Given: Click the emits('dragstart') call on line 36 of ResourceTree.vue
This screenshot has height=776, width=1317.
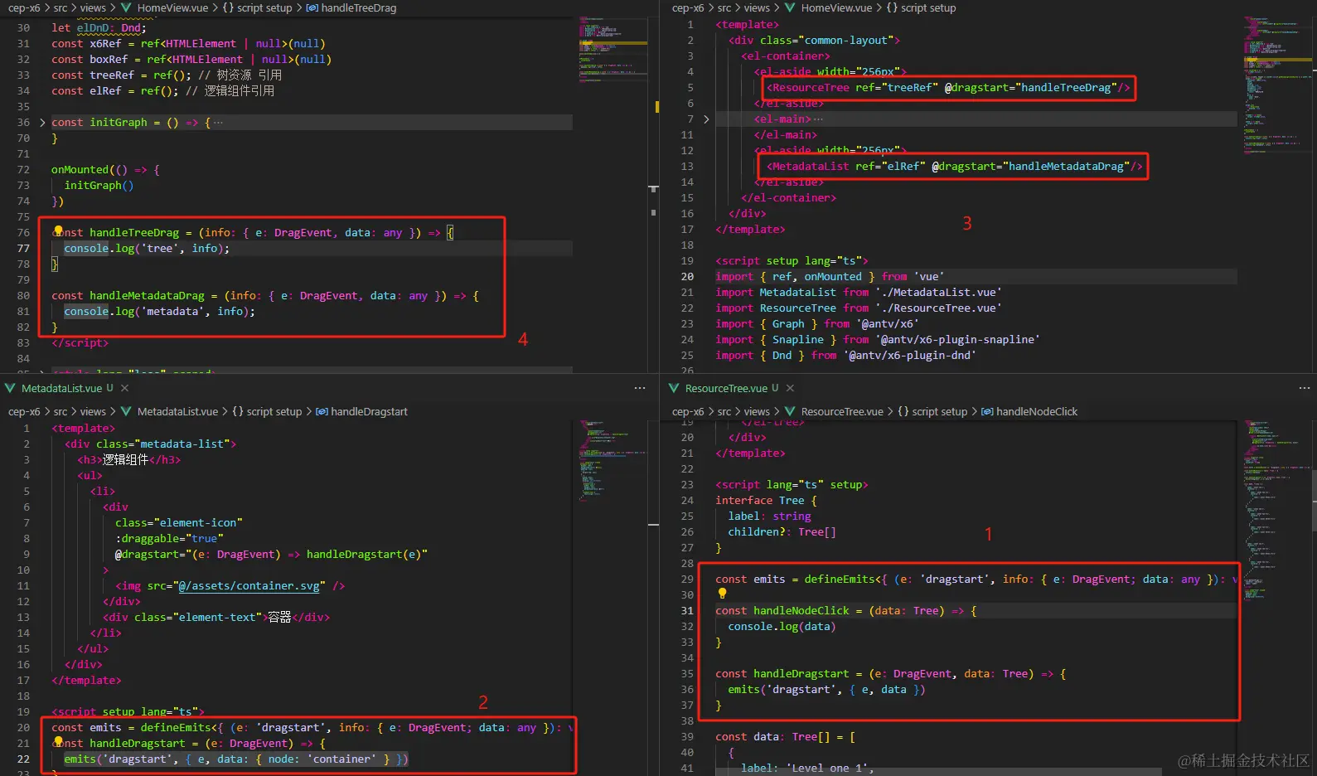Looking at the screenshot, I should pyautogui.click(x=826, y=690).
